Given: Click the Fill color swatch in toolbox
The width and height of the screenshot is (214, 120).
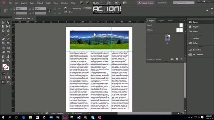Looking at the screenshot, I should tap(5, 66).
